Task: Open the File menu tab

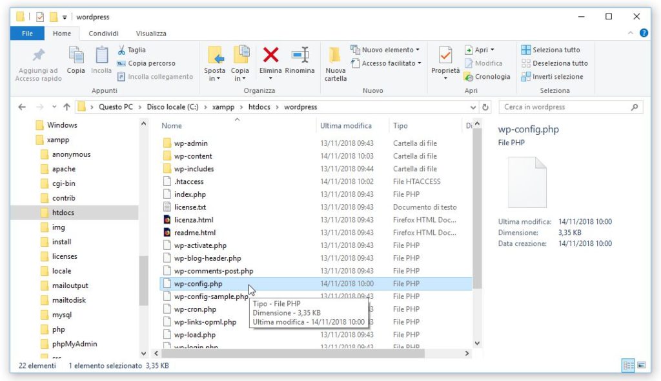Action: [x=27, y=34]
